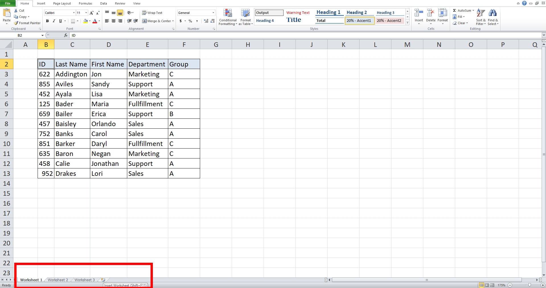
Task: Toggle Center text alignment
Action: point(114,21)
